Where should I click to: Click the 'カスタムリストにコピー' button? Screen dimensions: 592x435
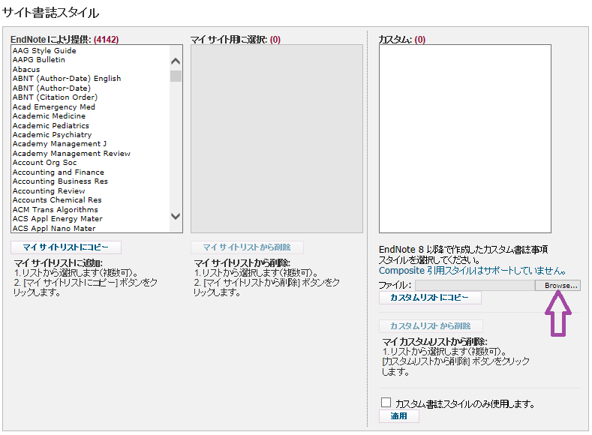point(430,298)
